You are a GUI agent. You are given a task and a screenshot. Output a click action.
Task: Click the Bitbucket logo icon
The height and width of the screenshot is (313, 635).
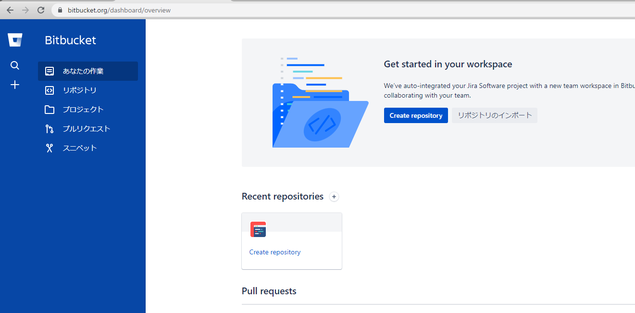pos(15,40)
